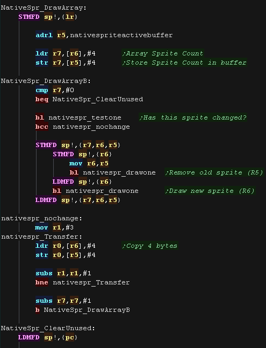Click the cmp instruction keyword
The height and width of the screenshot is (348, 266).
click(42, 90)
